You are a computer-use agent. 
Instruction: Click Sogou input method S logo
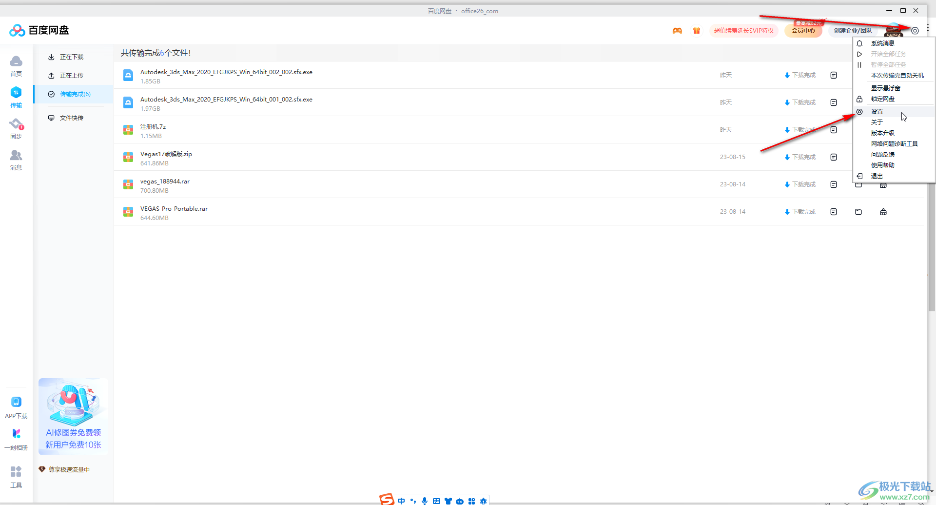click(387, 499)
